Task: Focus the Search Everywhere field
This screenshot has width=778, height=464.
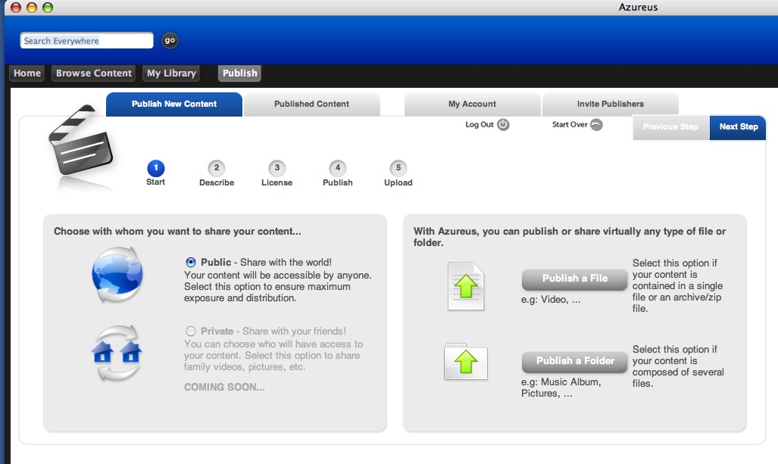Action: 87,41
